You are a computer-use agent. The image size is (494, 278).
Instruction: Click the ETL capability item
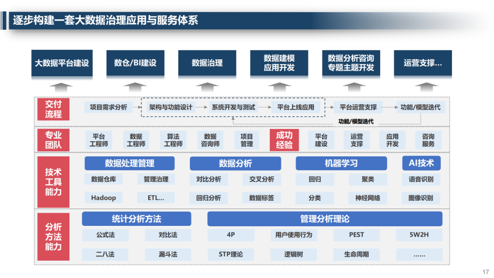[156, 198]
